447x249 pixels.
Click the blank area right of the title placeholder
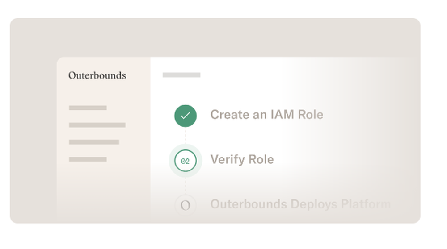291,75
